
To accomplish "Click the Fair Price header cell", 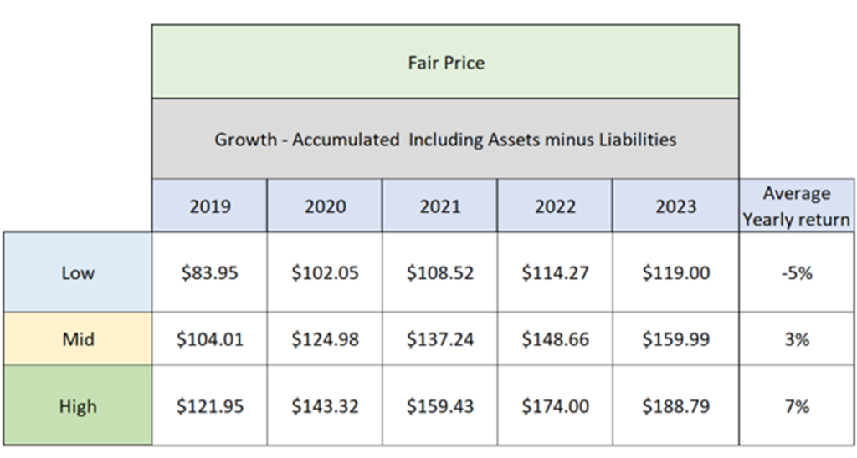I will [x=445, y=63].
